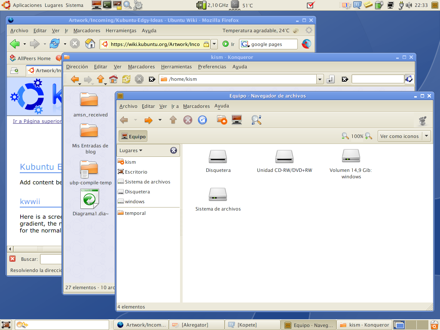Open Google search engine selector in Firefox
Screen dimensions: 440x330
[x=245, y=44]
